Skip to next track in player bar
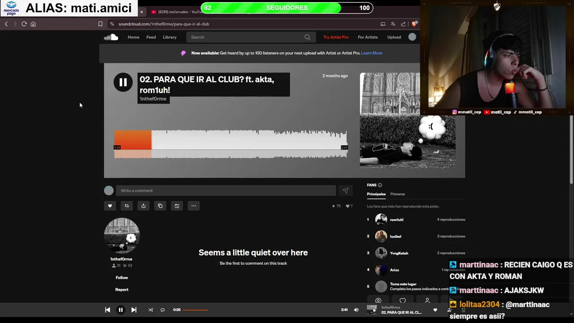The height and width of the screenshot is (323, 574). click(x=134, y=310)
